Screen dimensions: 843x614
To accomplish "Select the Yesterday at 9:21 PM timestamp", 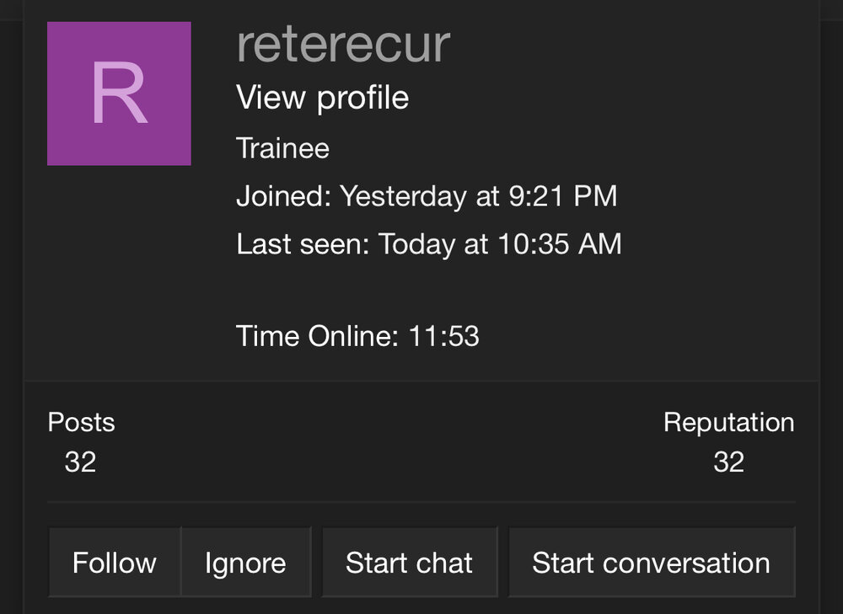I will [478, 196].
